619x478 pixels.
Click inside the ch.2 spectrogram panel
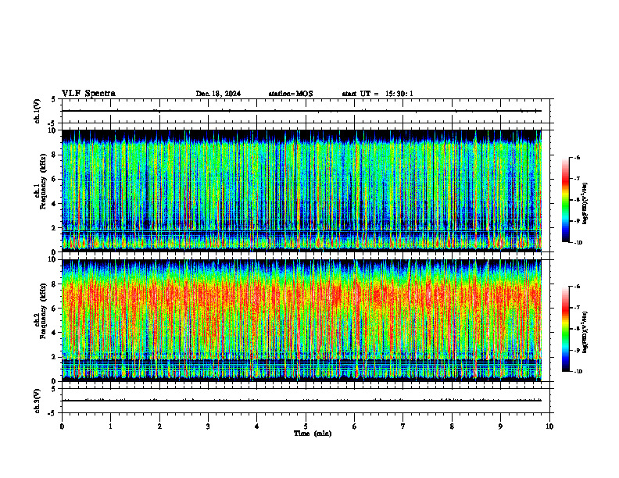[302, 320]
